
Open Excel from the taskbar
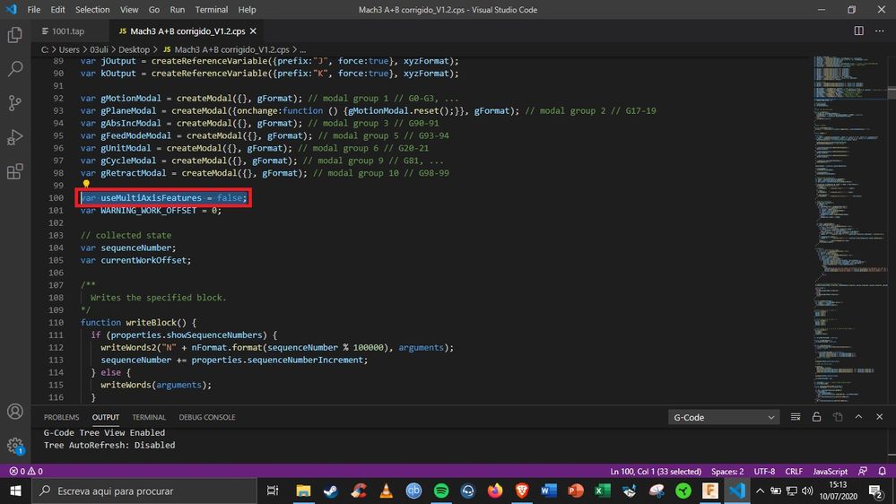tap(603, 491)
